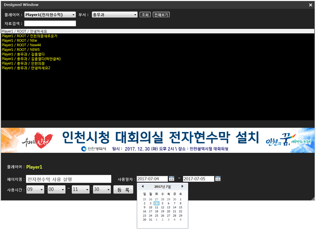Select day 31 in the calendar

coord(151,220)
